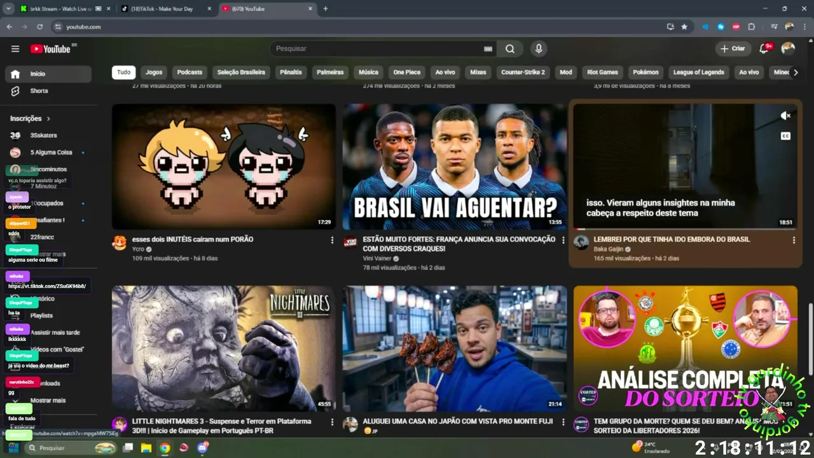The width and height of the screenshot is (814, 458).
Task: Open a new browser tab
Action: 326,9
